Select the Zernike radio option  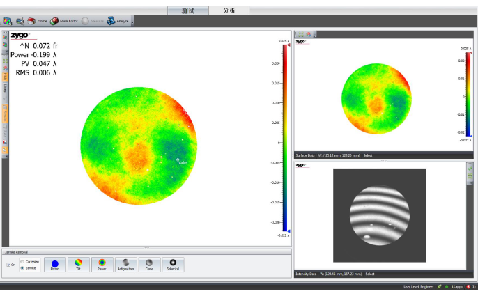[x=22, y=267]
